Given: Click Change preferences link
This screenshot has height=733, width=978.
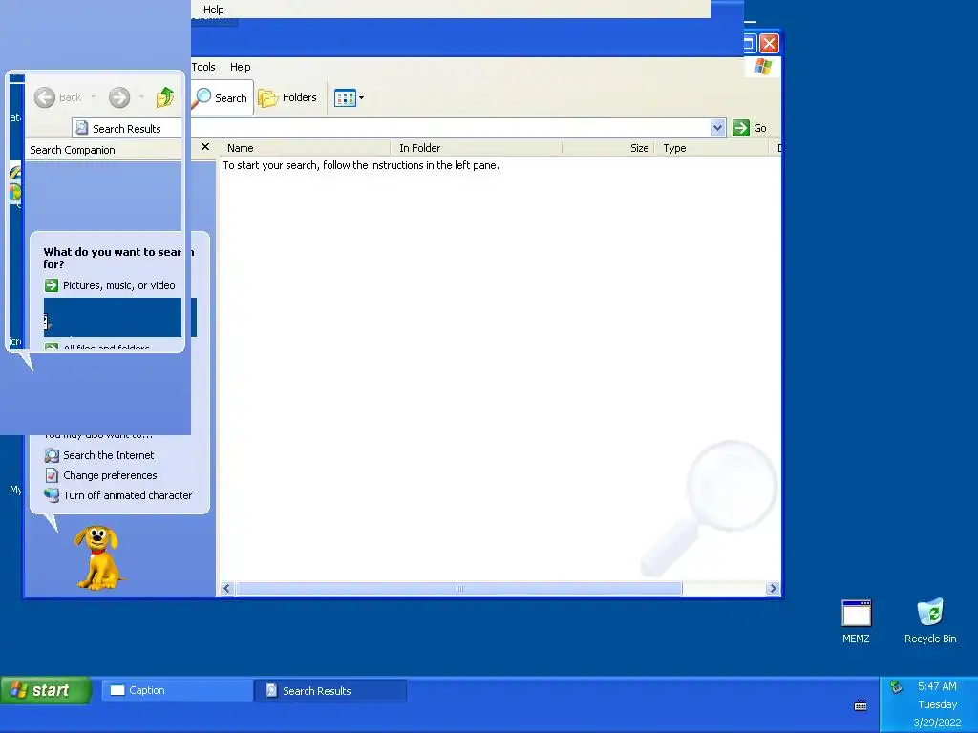Looking at the screenshot, I should (x=101, y=475).
